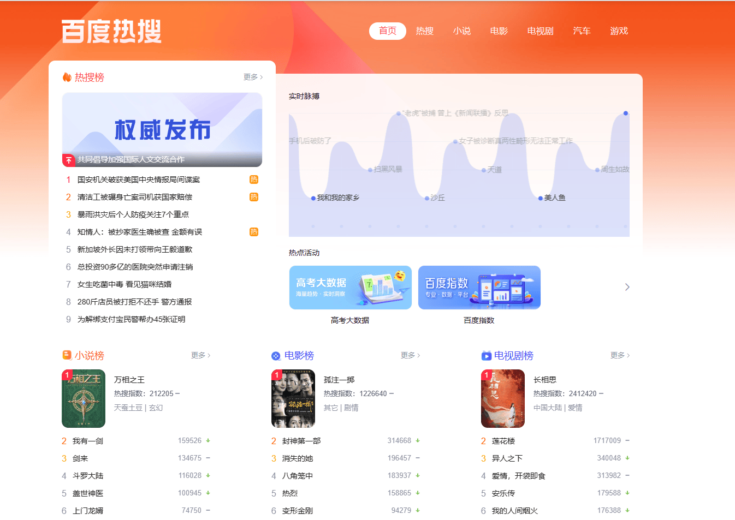Click the 周生如故 chart point
735x520 pixels.
(x=597, y=170)
